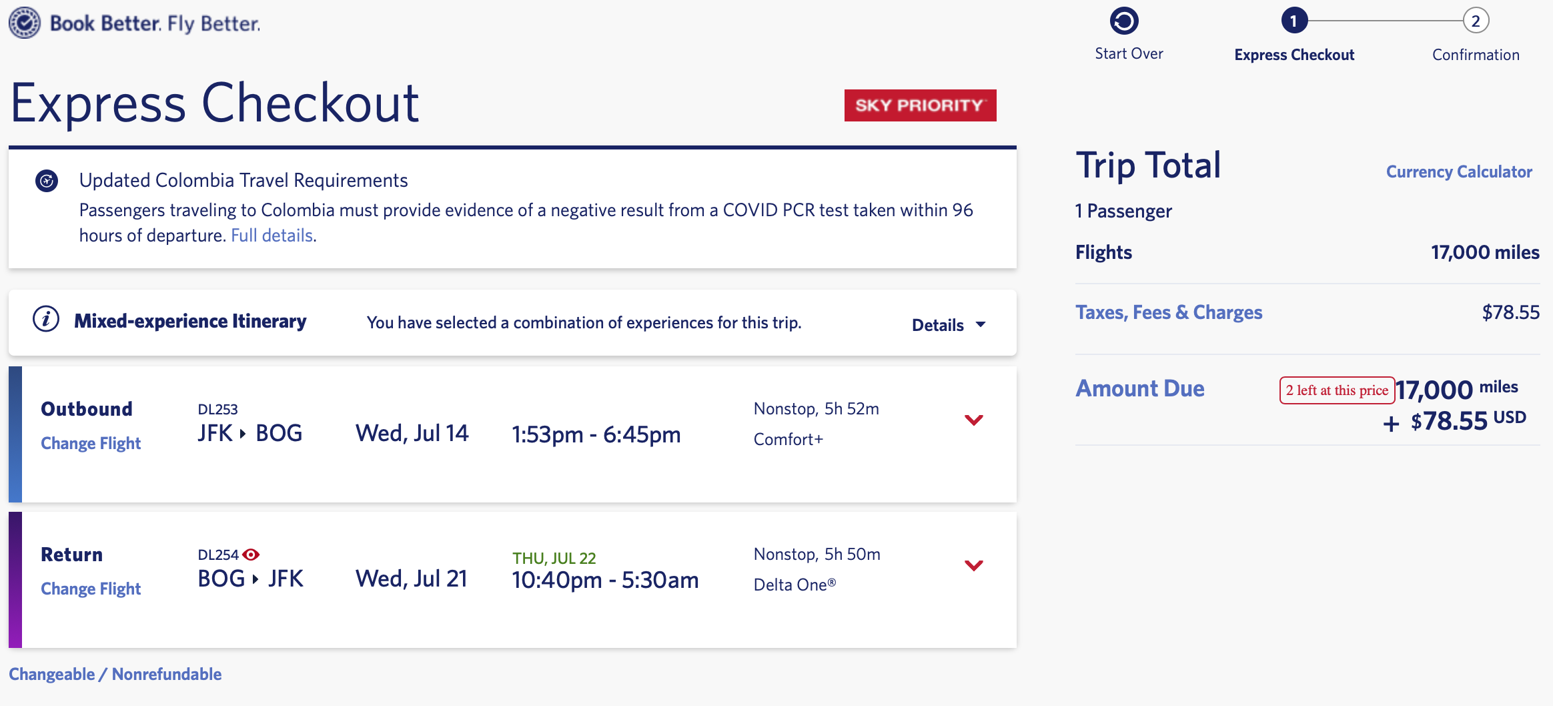Image resolution: width=1553 pixels, height=706 pixels.
Task: Click step 1 Express Checkout circle
Action: 1294,20
